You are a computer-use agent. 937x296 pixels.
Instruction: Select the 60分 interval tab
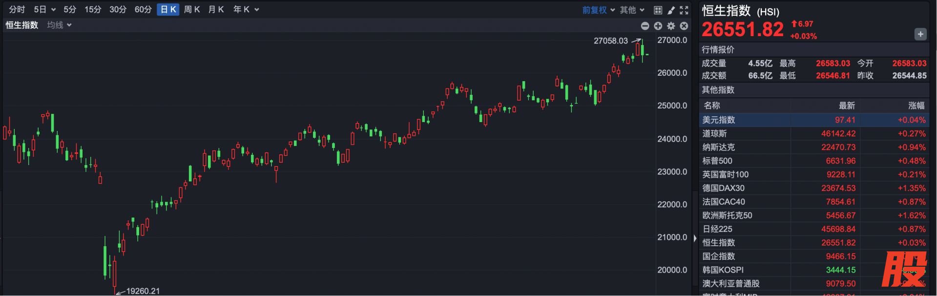143,10
